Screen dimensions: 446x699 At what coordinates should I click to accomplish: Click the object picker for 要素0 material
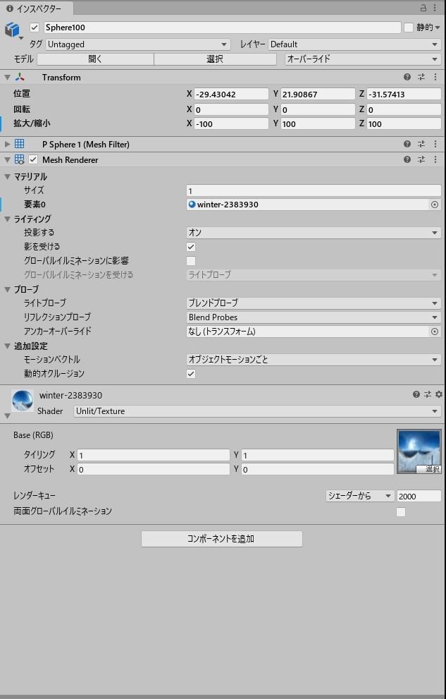click(x=435, y=205)
